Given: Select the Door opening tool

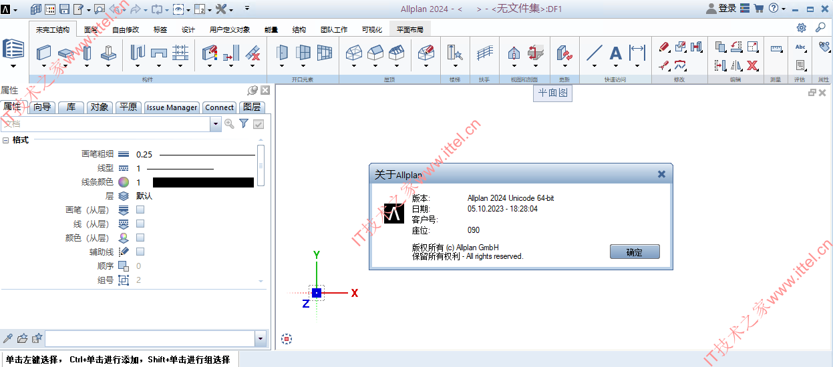Looking at the screenshot, I should tap(282, 52).
